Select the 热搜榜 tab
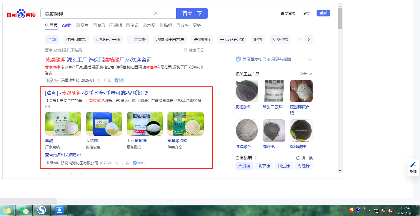Screen dimensions: 420x216 tap(244, 166)
